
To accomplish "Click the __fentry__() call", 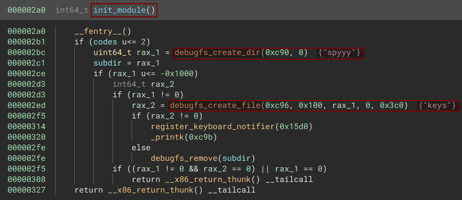I will pyautogui.click(x=102, y=31).
